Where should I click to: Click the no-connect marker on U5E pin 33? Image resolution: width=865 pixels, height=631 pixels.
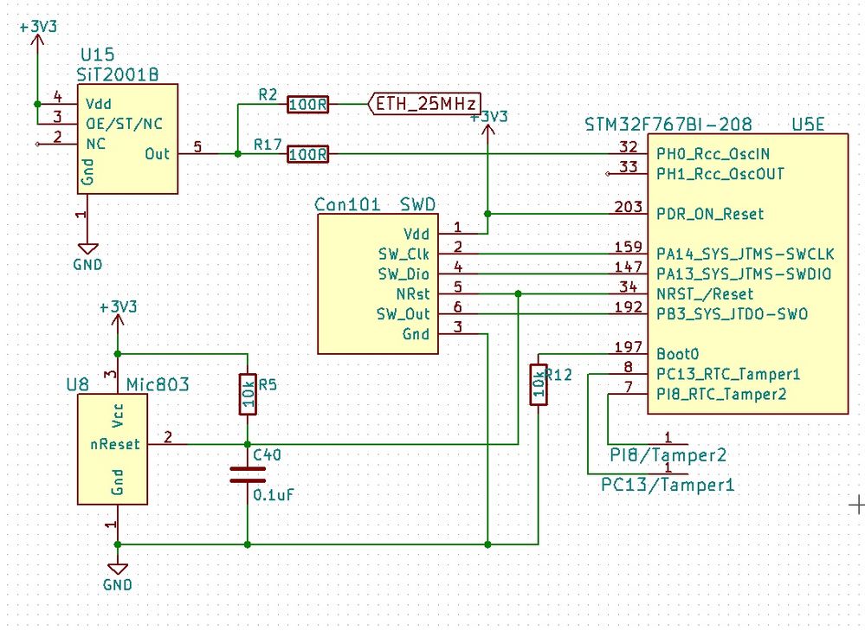pyautogui.click(x=608, y=174)
